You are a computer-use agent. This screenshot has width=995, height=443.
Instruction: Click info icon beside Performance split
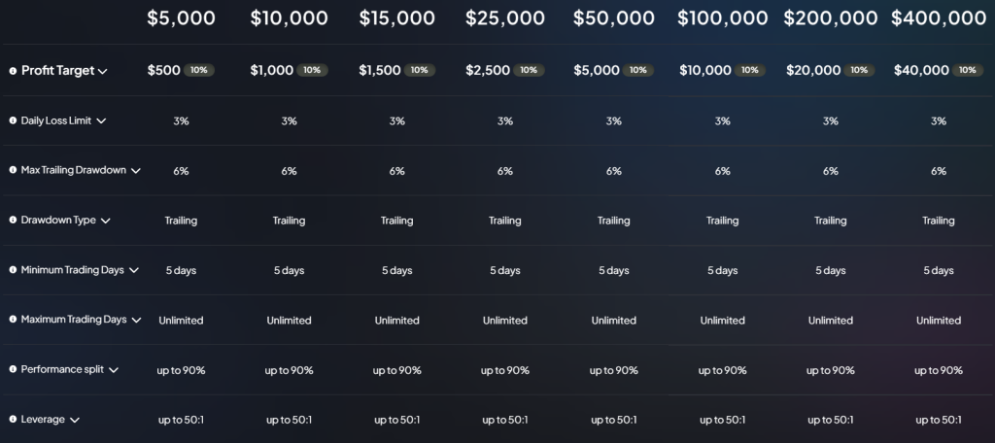point(13,370)
